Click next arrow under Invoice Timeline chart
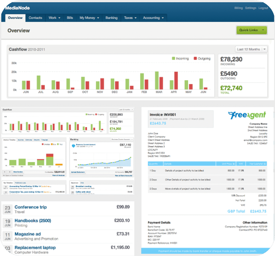 coord(10,171)
